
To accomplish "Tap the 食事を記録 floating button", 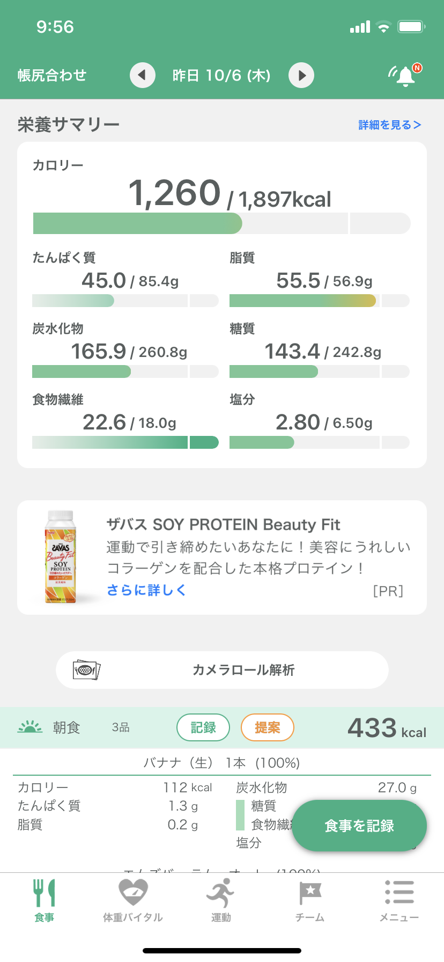I will [359, 826].
